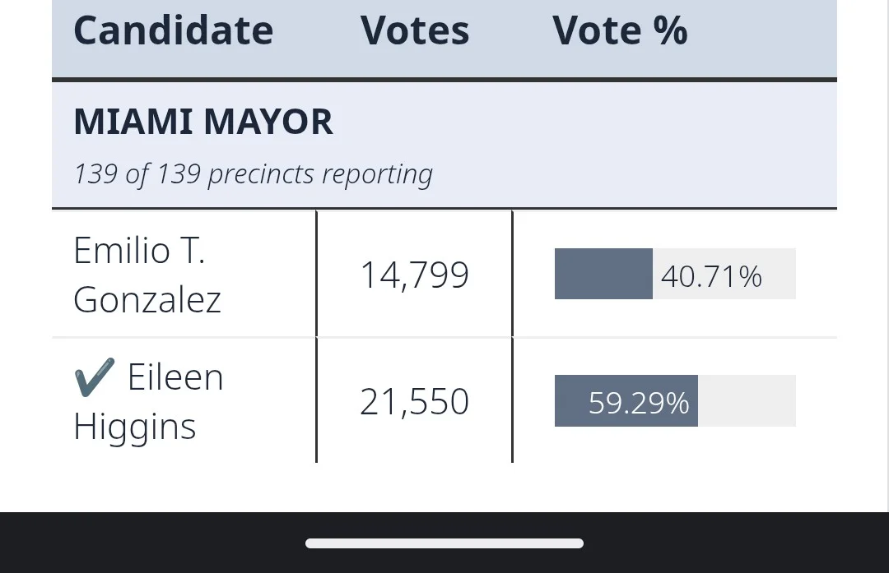Viewport: 889px width, 573px height.
Task: Click the vertical divider left of 21,550
Action: [x=316, y=401]
